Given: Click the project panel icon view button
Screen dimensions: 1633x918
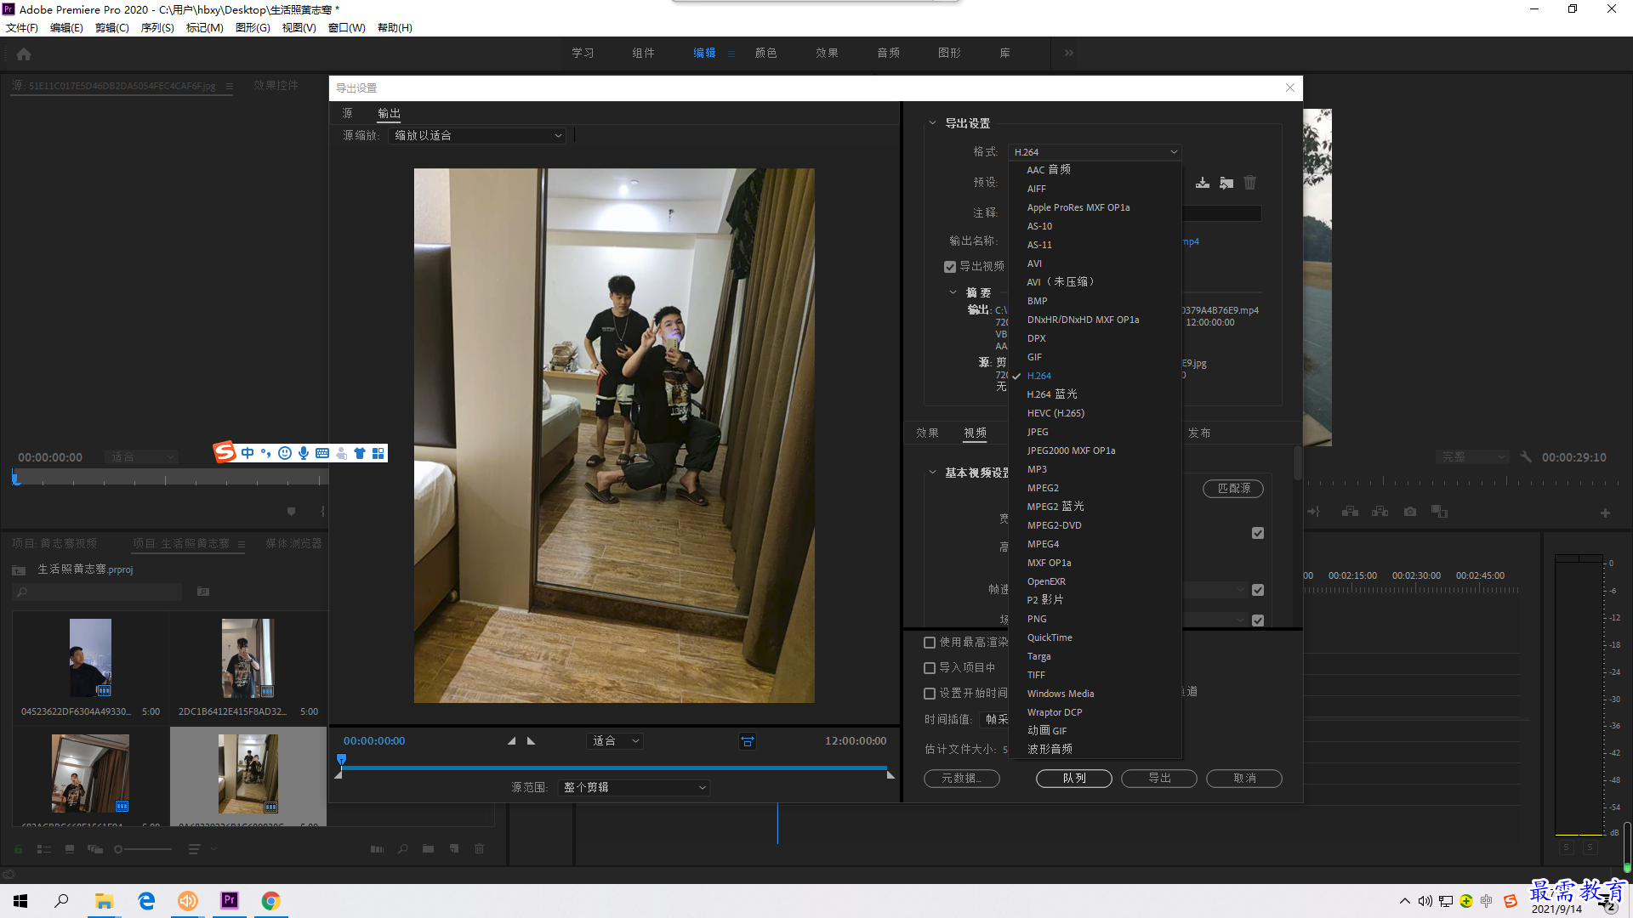Looking at the screenshot, I should pos(70,848).
